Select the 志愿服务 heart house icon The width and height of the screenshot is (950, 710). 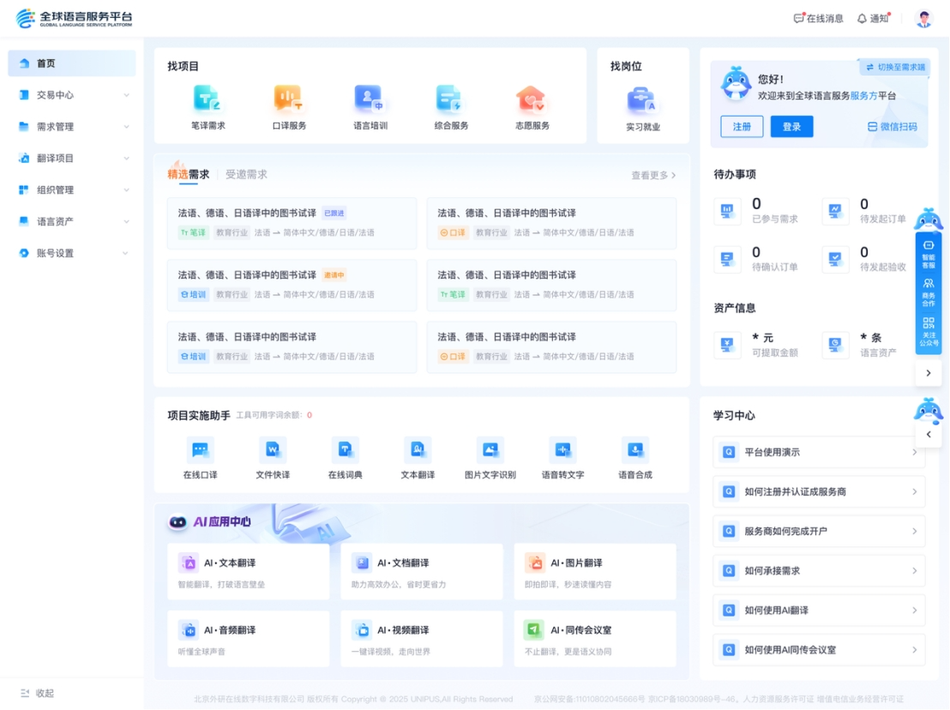pos(532,99)
